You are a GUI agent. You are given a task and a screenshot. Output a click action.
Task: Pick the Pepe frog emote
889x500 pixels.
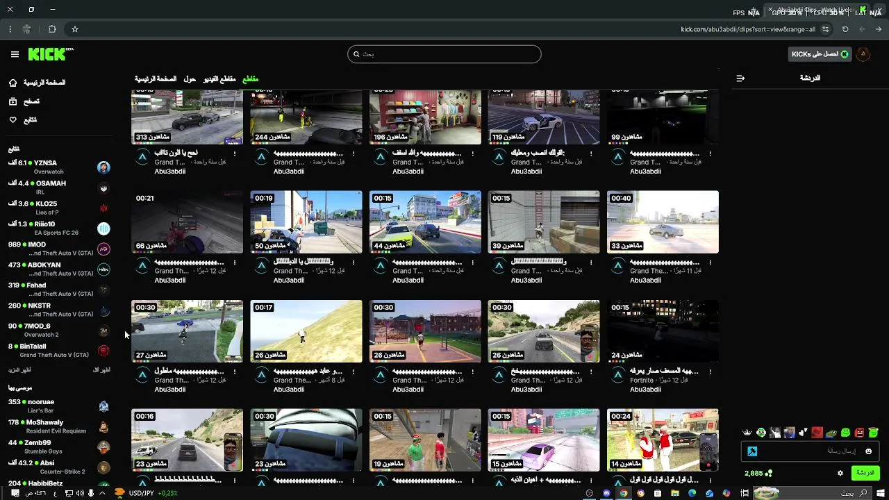point(831,433)
